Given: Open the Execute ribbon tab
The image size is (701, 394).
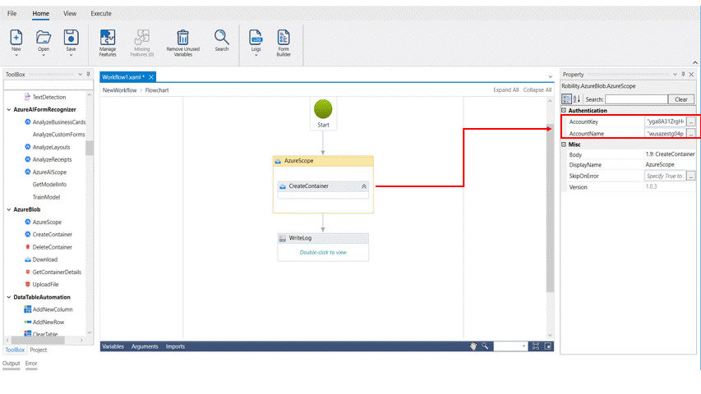Looking at the screenshot, I should [x=101, y=14].
